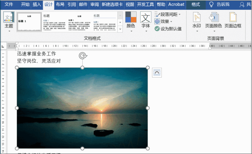Switch to the 开始 tab
This screenshot has height=154, width=252.
[25, 4]
